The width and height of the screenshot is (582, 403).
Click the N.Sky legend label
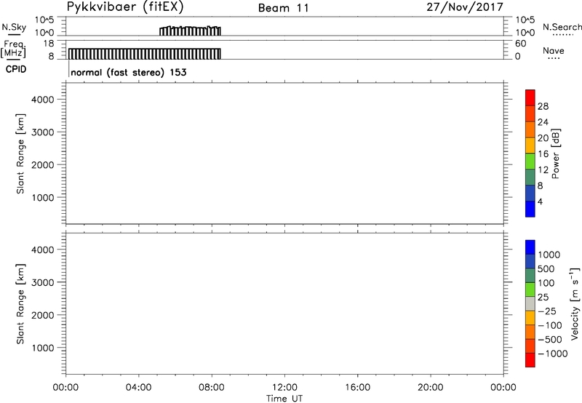(x=14, y=27)
